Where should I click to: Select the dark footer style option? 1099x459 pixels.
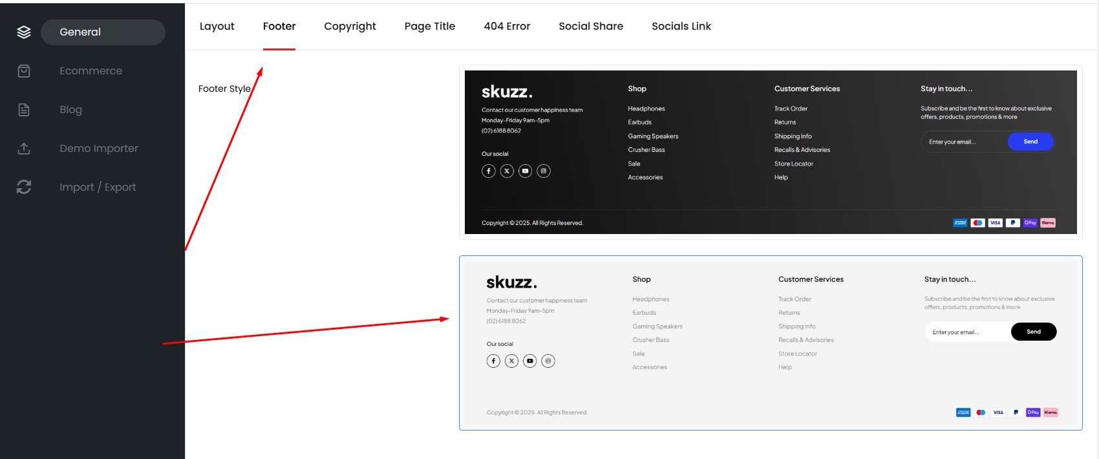[x=771, y=152]
